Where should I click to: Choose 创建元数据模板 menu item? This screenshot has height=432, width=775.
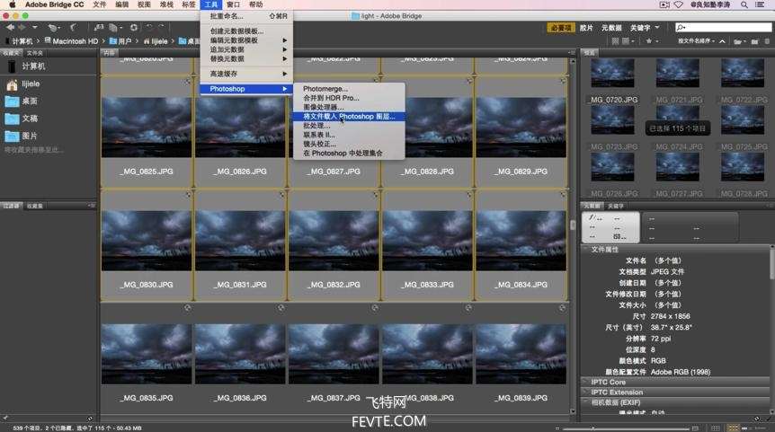246,31
